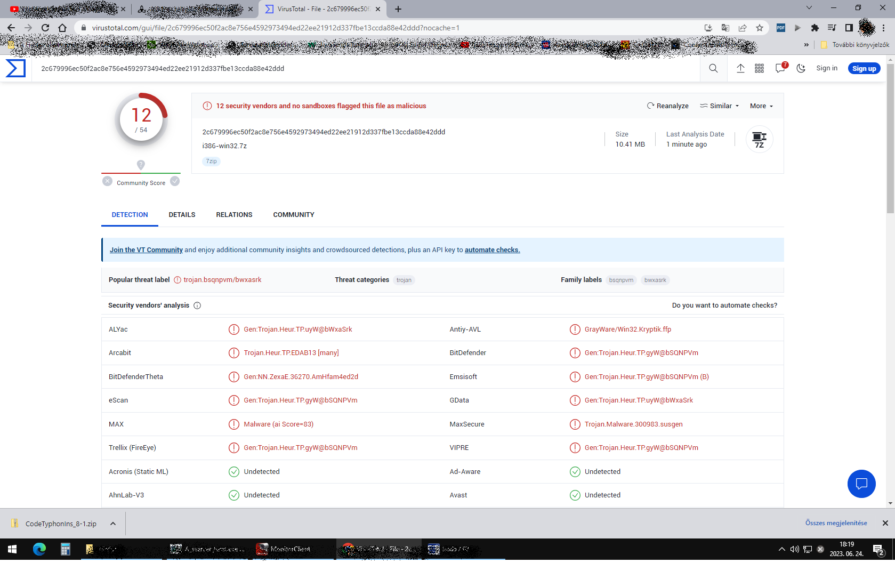
Task: Go back with the browser back arrow
Action: click(11, 28)
